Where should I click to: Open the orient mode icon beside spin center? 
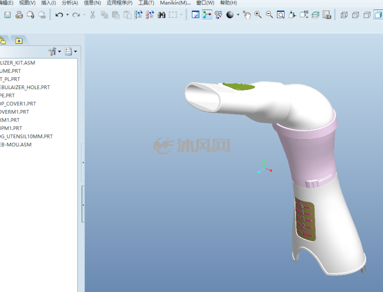point(219,15)
